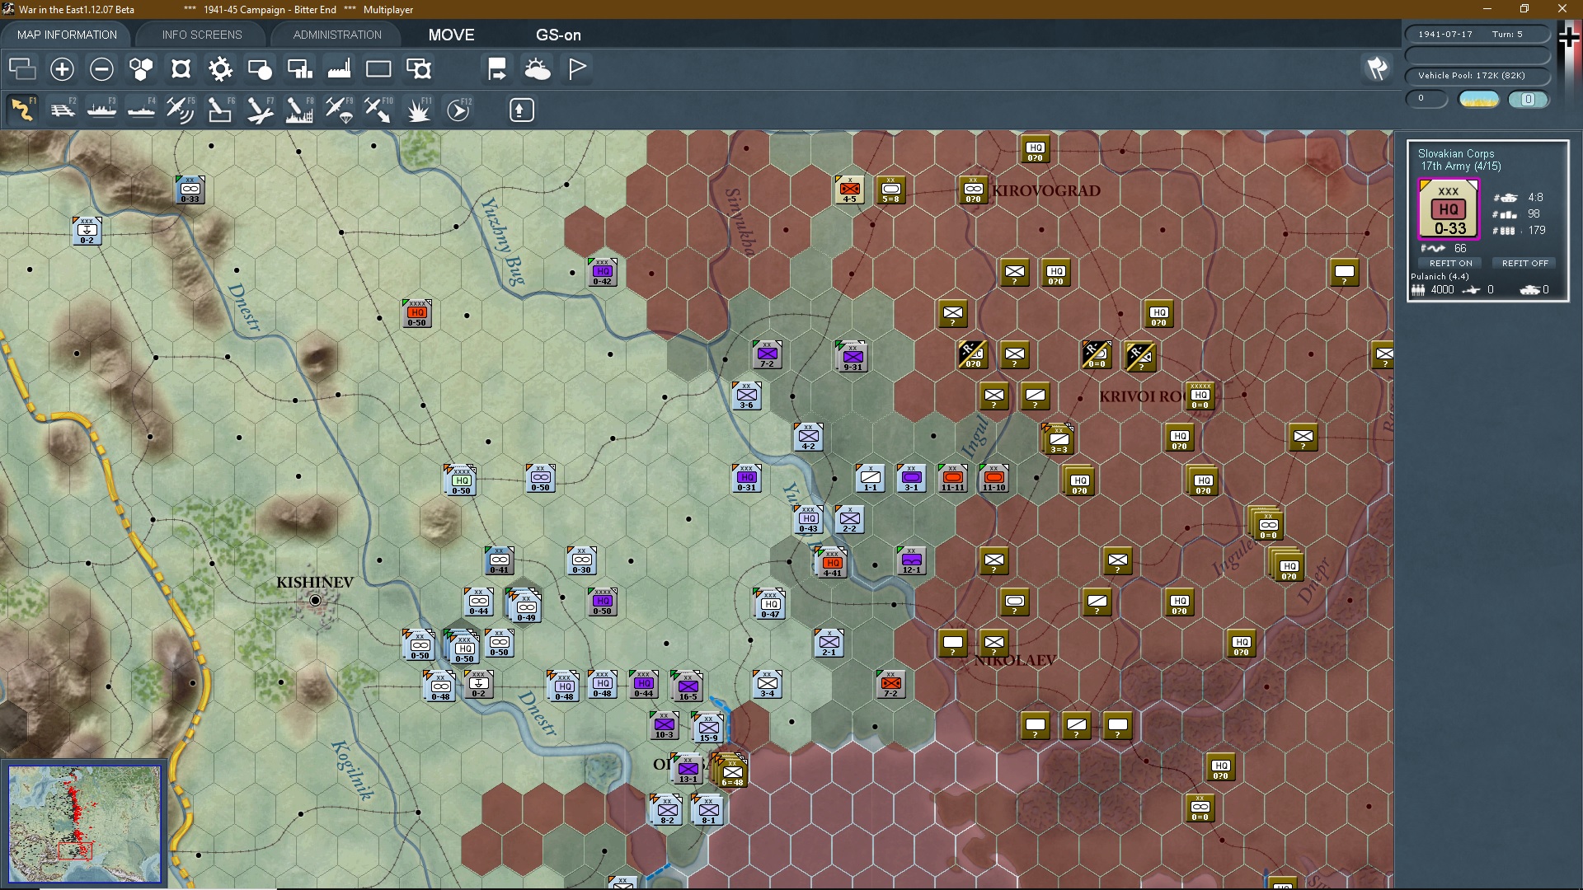Select ground move mode F1
Image resolution: width=1583 pixels, height=890 pixels.
[x=23, y=110]
